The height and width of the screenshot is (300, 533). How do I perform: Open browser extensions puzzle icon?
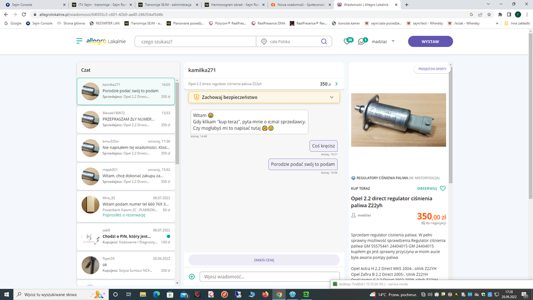500,14
